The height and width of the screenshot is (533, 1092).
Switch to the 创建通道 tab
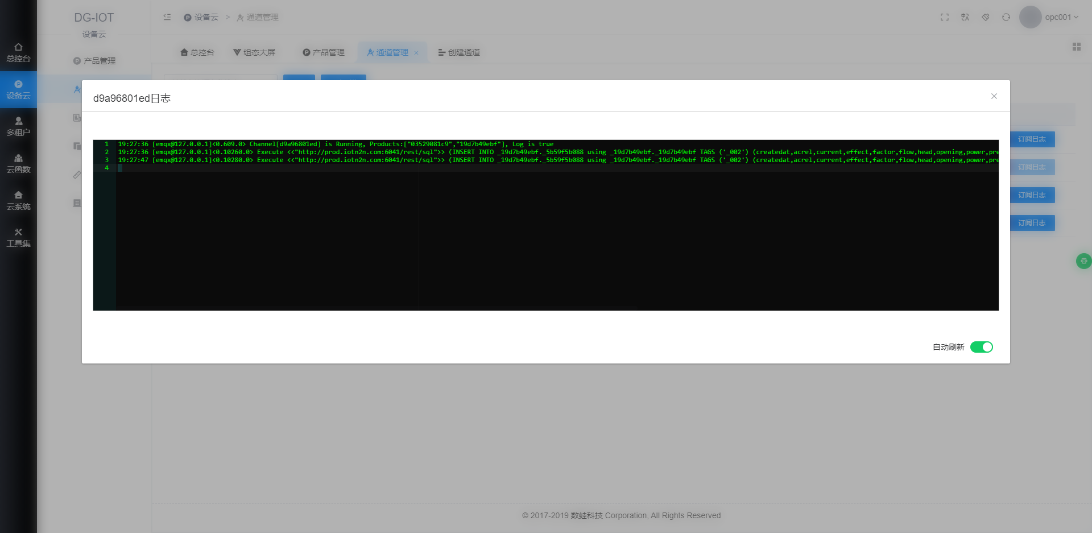459,52
